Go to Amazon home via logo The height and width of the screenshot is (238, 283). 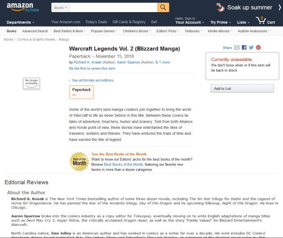pos(20,7)
